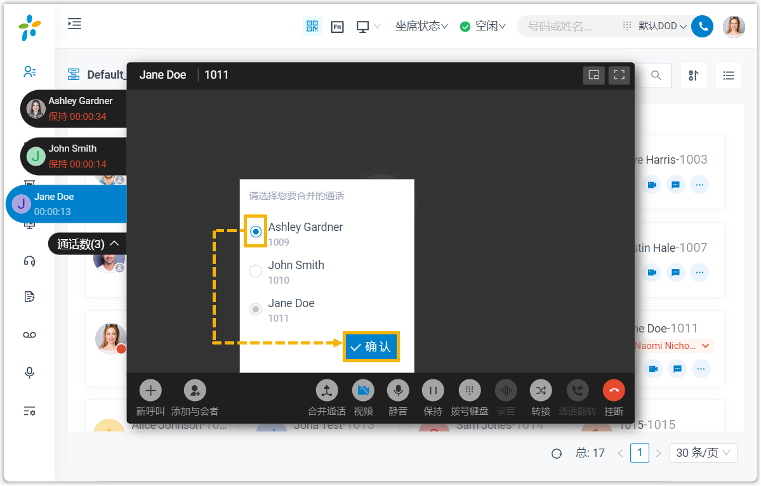The width and height of the screenshot is (761, 486).
Task: Select the Ashley Gardner radio button
Action: point(256,232)
